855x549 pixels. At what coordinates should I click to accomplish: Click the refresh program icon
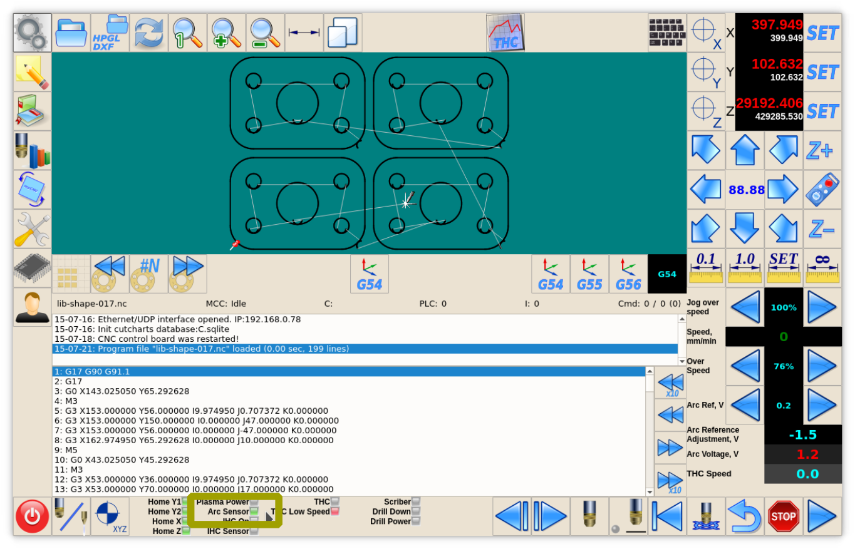tap(149, 33)
